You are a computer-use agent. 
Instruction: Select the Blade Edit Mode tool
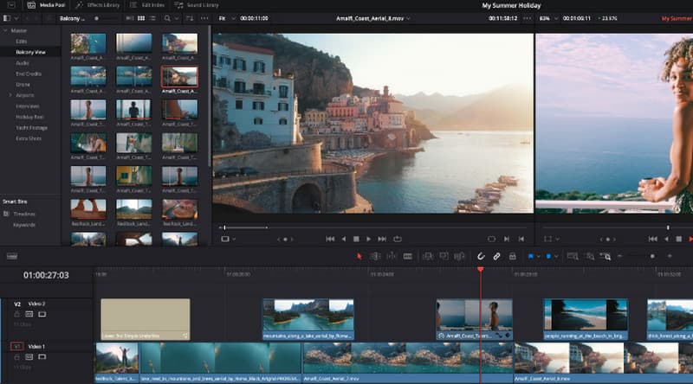[x=407, y=257]
